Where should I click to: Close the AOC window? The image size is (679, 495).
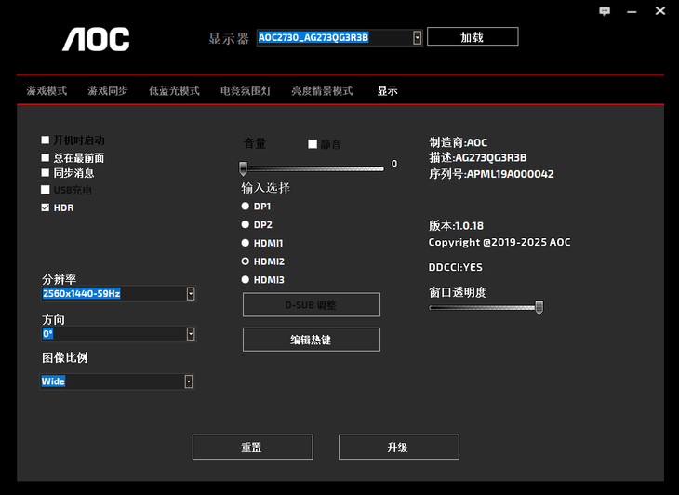pos(660,11)
